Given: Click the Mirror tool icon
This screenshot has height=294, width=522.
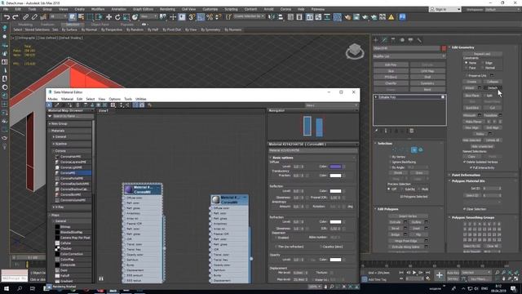Looking at the screenshot, I should coord(272,17).
